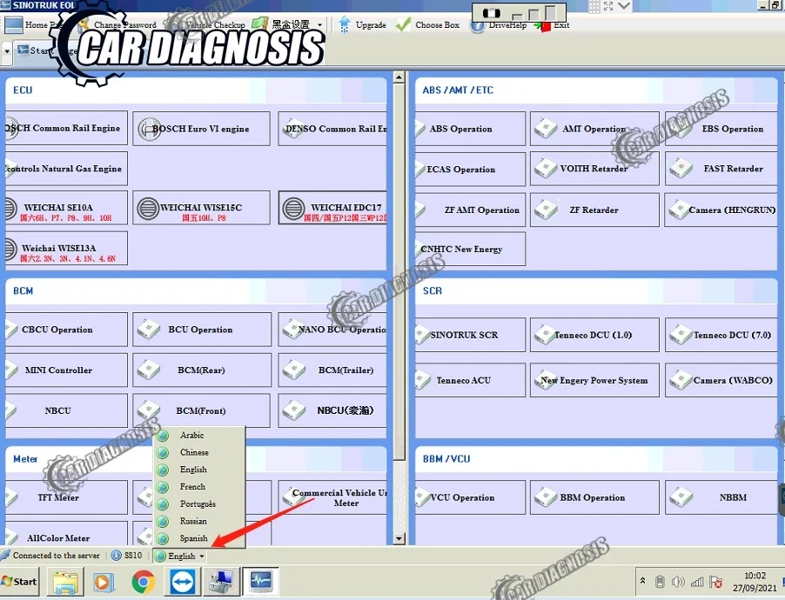
Task: Open AMT Operation module
Action: click(594, 129)
